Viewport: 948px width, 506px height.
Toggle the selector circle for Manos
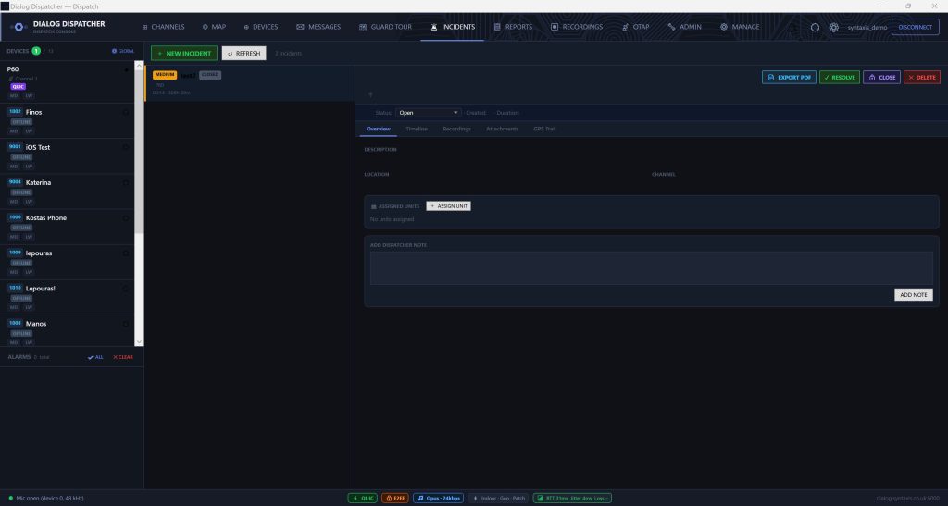pyautogui.click(x=126, y=325)
